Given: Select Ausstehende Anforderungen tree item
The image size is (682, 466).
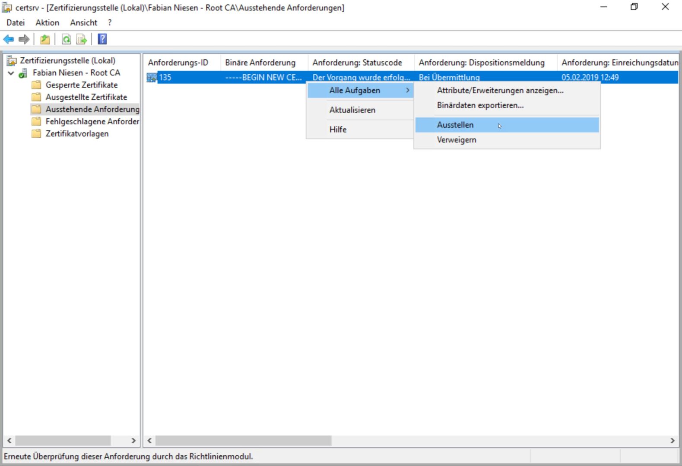Looking at the screenshot, I should pyautogui.click(x=92, y=109).
